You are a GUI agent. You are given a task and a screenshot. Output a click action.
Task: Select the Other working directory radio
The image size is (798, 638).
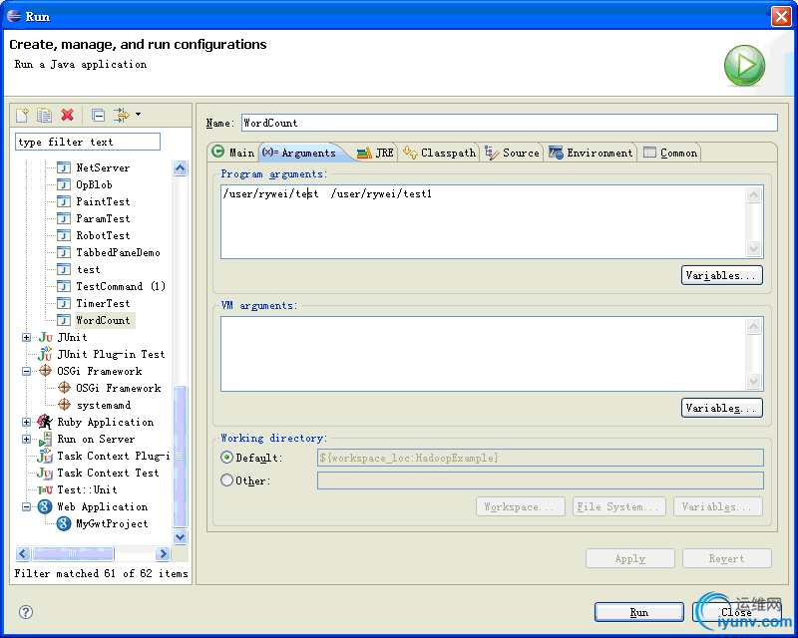pos(227,480)
